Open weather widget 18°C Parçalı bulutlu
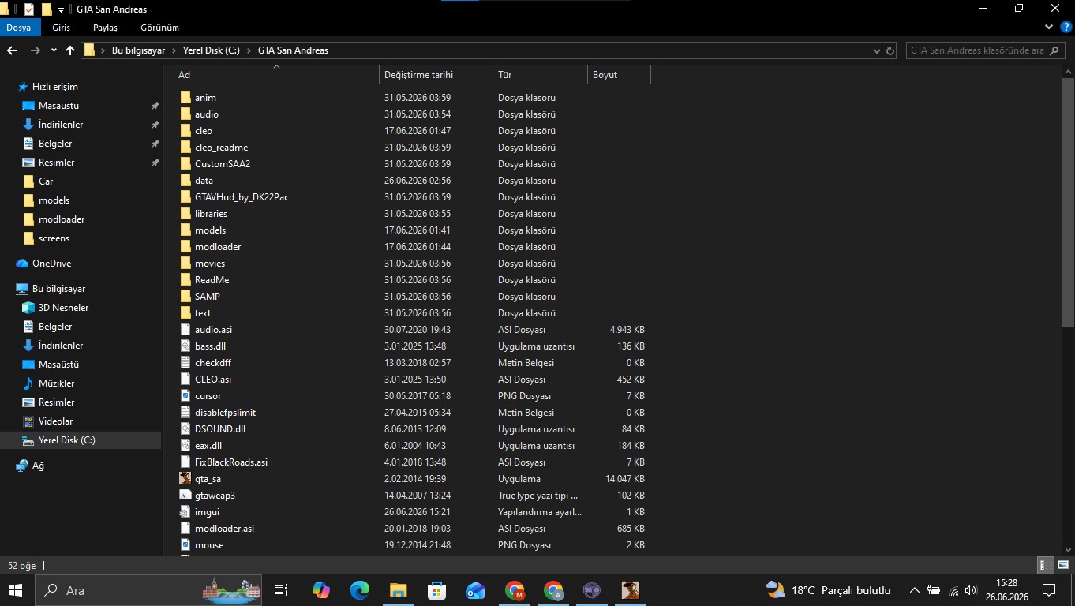Viewport: 1075px width, 606px height. click(829, 590)
